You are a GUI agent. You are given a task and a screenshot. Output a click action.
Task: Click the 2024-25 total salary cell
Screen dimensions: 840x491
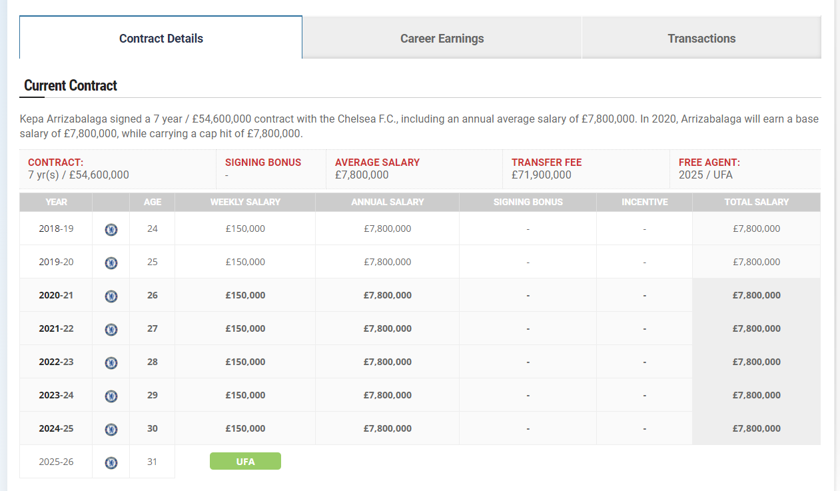(756, 428)
